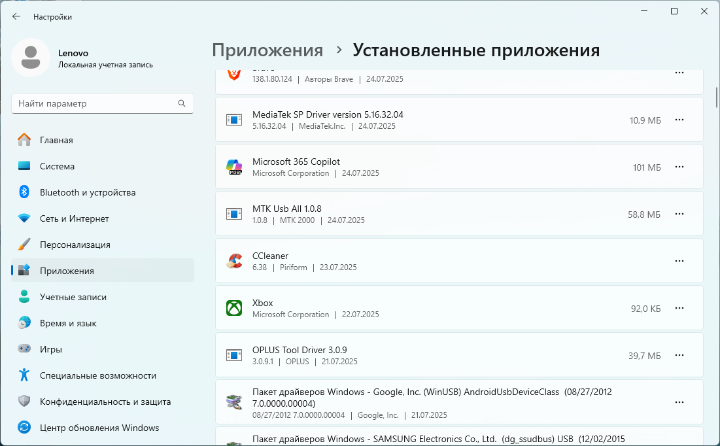Open more options for Microsoft 365 Copilot

(x=679, y=167)
